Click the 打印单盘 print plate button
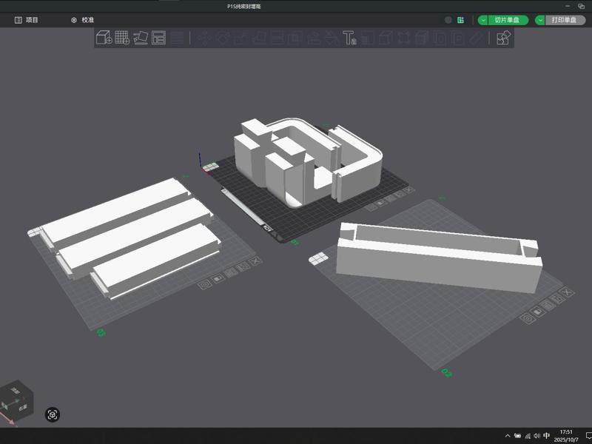The width and height of the screenshot is (592, 444). coord(565,20)
